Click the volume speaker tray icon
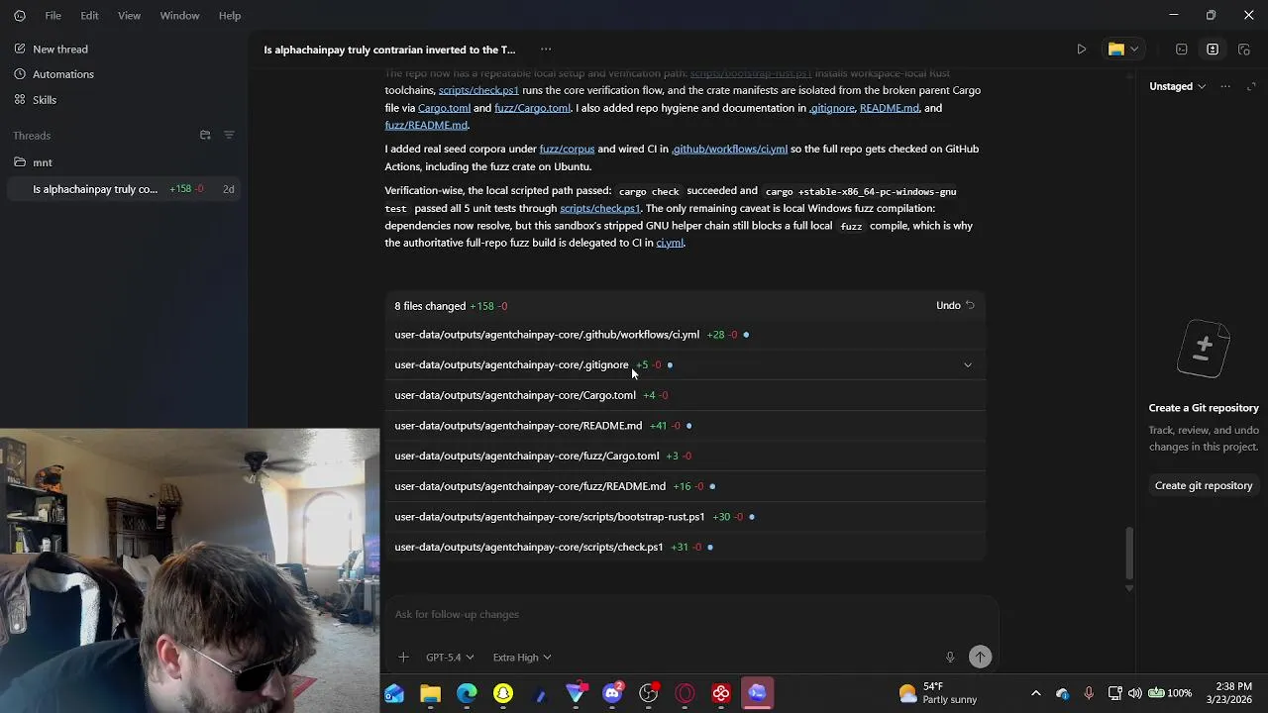Image resolution: width=1268 pixels, height=713 pixels. (1135, 693)
